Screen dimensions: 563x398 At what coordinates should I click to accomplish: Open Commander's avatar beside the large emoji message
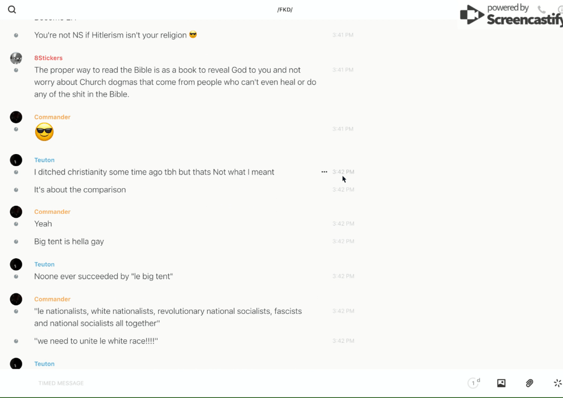(x=16, y=117)
